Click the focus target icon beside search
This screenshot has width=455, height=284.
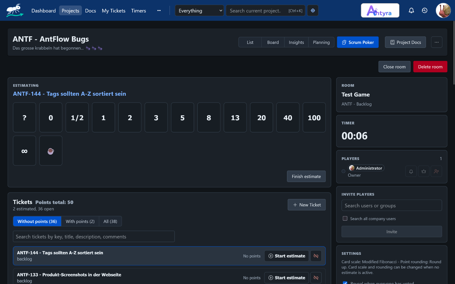coord(313,11)
